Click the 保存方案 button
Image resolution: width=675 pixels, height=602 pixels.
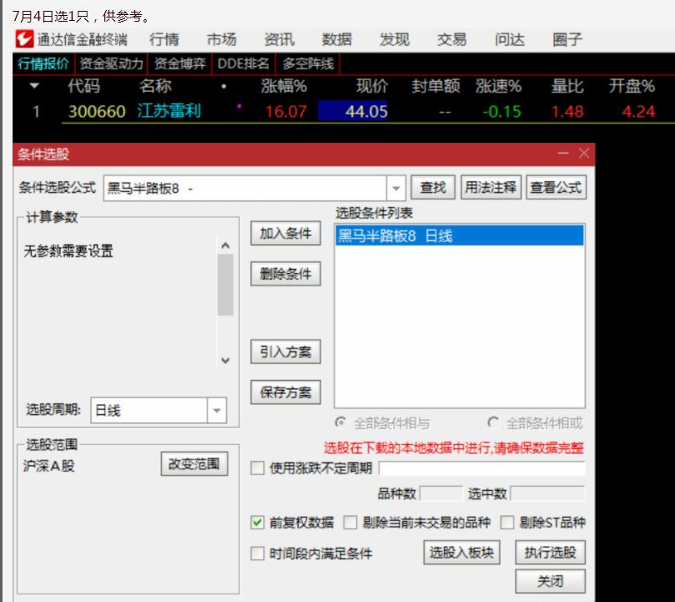click(285, 392)
